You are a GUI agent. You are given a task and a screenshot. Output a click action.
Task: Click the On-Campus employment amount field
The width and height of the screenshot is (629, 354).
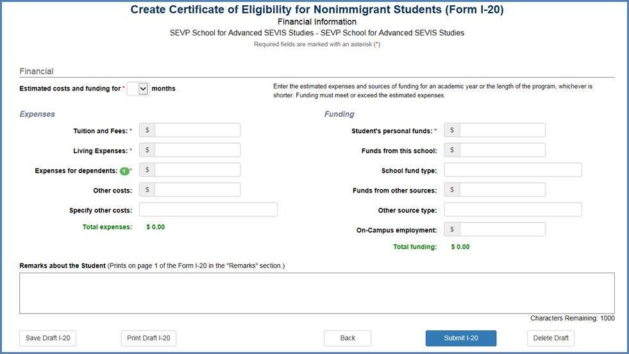click(x=502, y=230)
